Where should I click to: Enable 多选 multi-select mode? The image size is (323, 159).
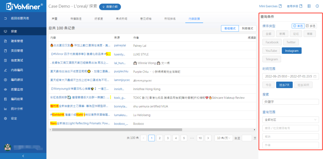click(311, 26)
